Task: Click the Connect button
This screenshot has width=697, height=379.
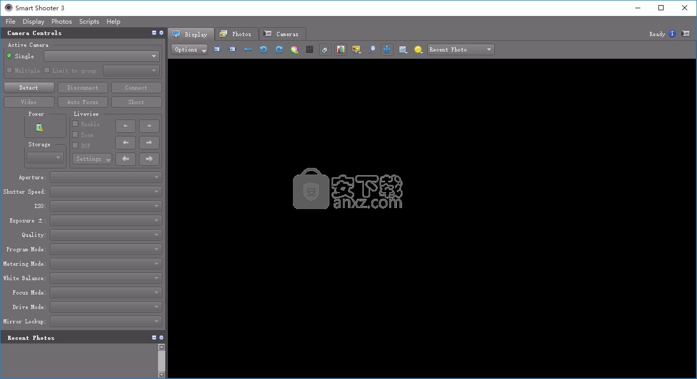Action: click(136, 88)
